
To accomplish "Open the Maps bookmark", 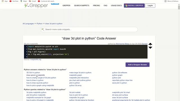I will [24, 1].
